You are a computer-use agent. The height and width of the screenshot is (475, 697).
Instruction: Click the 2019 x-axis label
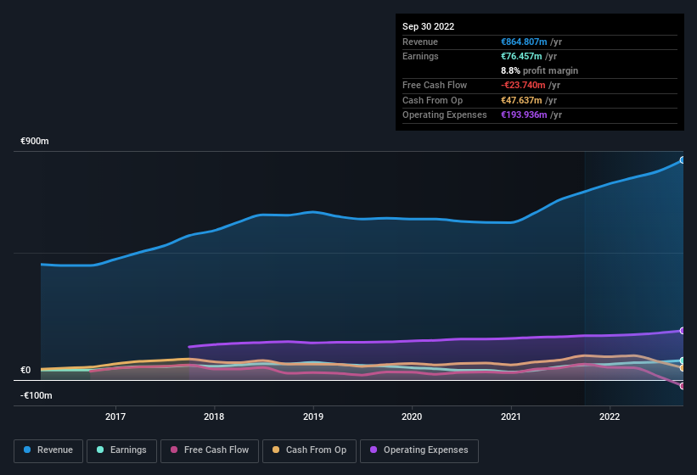tap(313, 416)
